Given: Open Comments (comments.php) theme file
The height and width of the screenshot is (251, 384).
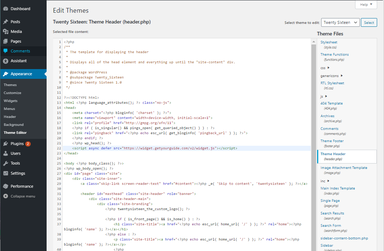Looking at the screenshot, I should (x=333, y=131).
